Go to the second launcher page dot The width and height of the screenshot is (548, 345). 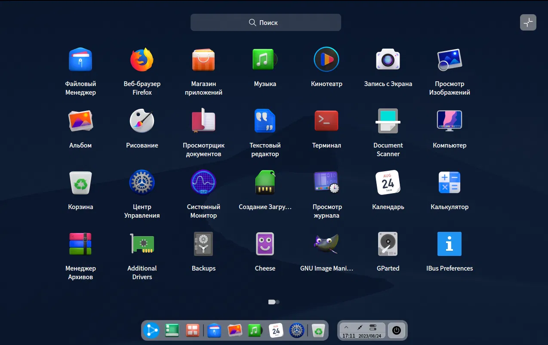coord(277,302)
